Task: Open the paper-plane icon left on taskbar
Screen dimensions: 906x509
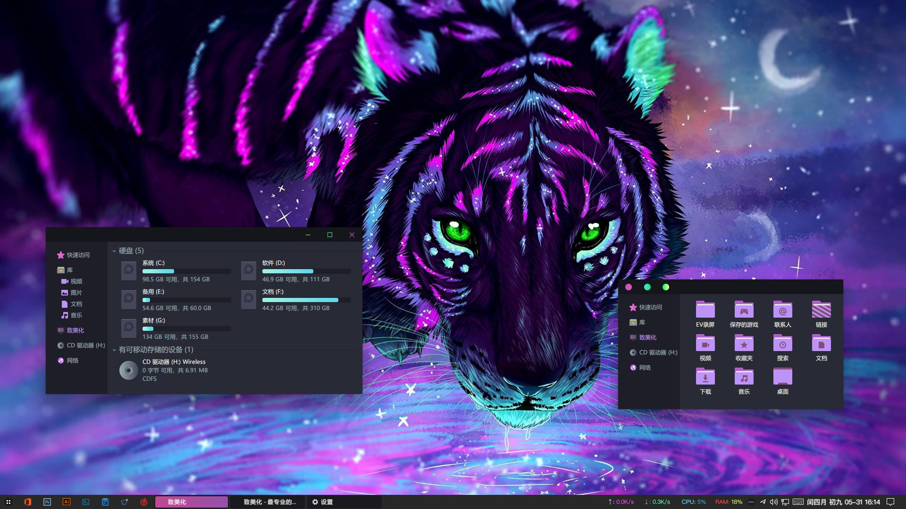Action: (125, 502)
